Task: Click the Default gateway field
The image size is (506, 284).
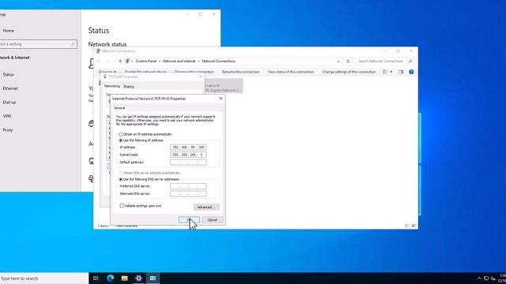Action: point(188,163)
